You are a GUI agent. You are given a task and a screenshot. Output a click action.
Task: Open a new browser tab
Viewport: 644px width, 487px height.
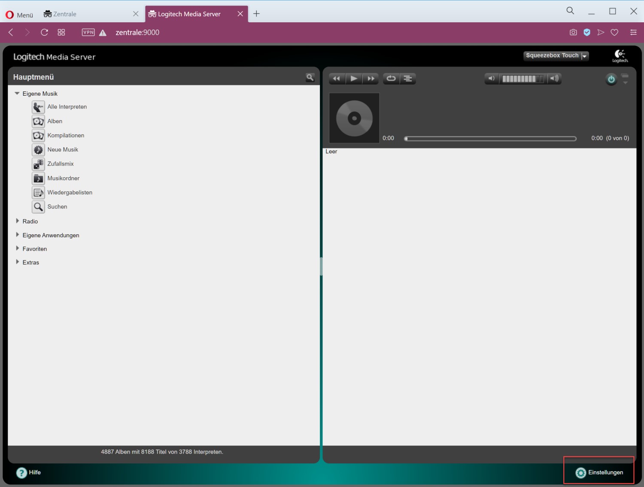point(256,14)
